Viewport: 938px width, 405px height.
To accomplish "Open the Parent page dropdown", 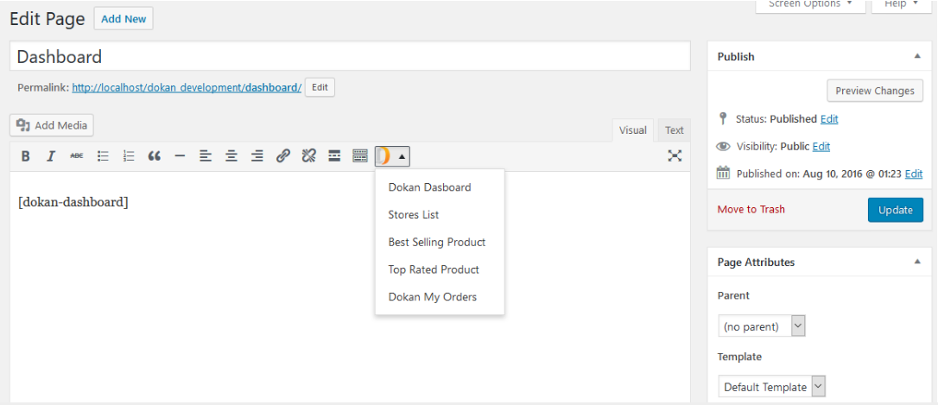I will tap(762, 326).
